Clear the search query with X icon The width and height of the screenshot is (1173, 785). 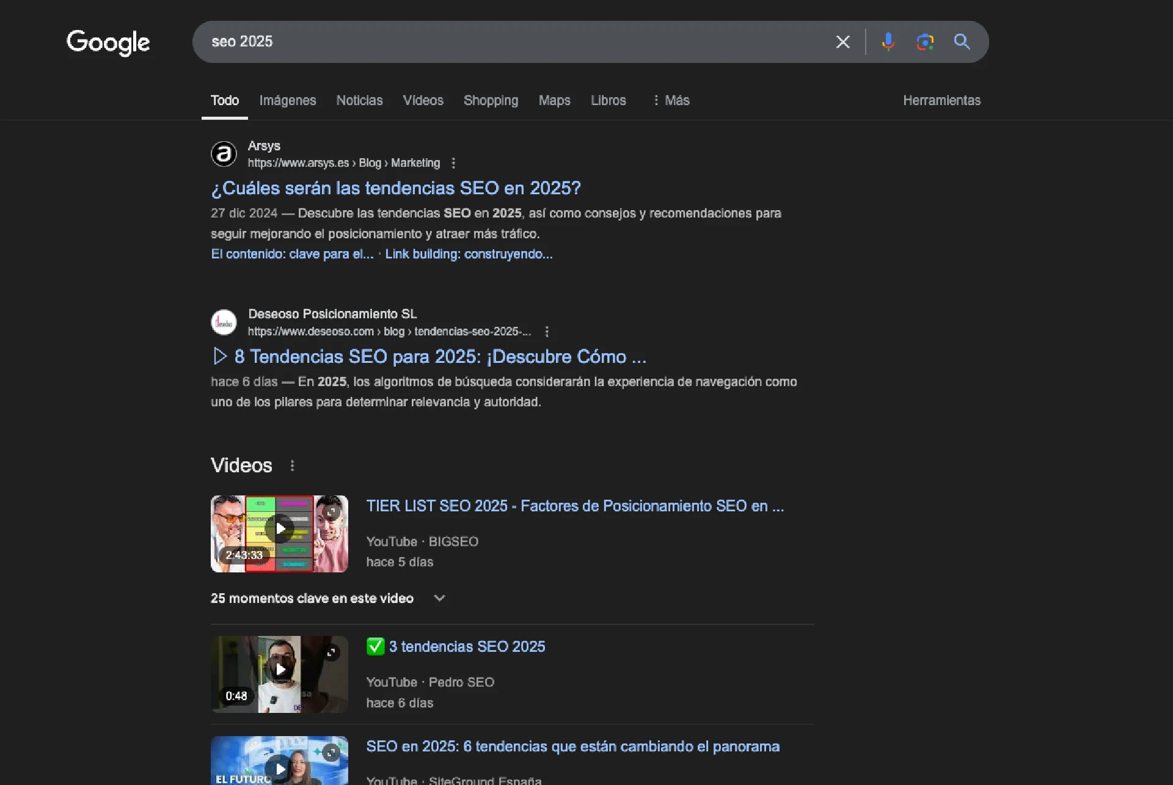(x=842, y=42)
